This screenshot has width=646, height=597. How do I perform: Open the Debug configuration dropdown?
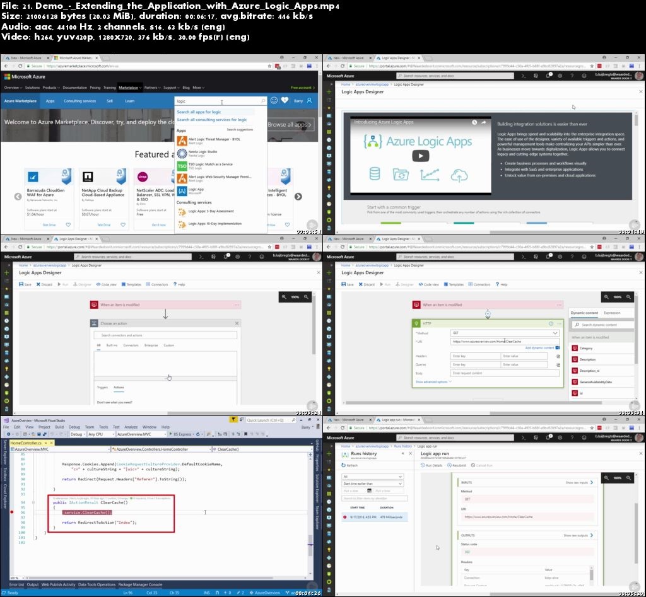click(x=77, y=434)
